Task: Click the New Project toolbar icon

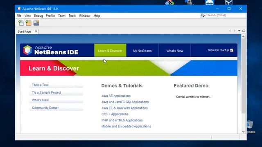Action: (x=28, y=23)
